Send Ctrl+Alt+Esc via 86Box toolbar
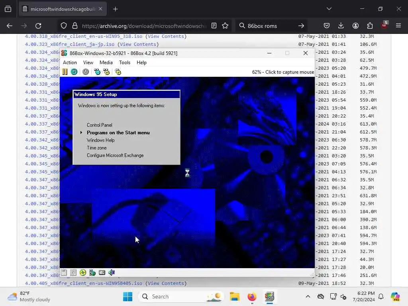 coord(106,72)
